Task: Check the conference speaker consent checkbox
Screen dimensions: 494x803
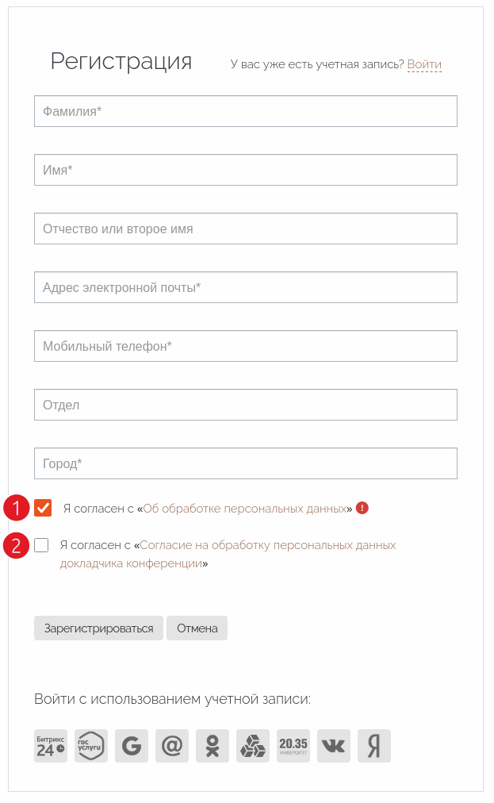Action: (x=41, y=545)
